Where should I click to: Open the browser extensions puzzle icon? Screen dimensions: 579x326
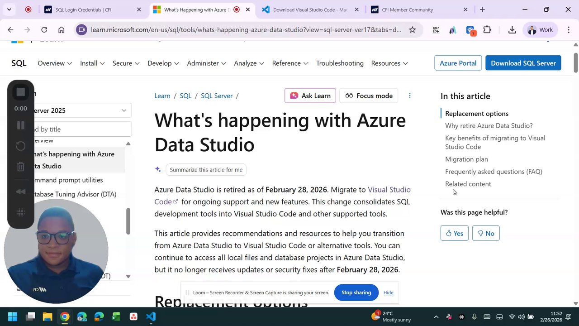click(487, 30)
